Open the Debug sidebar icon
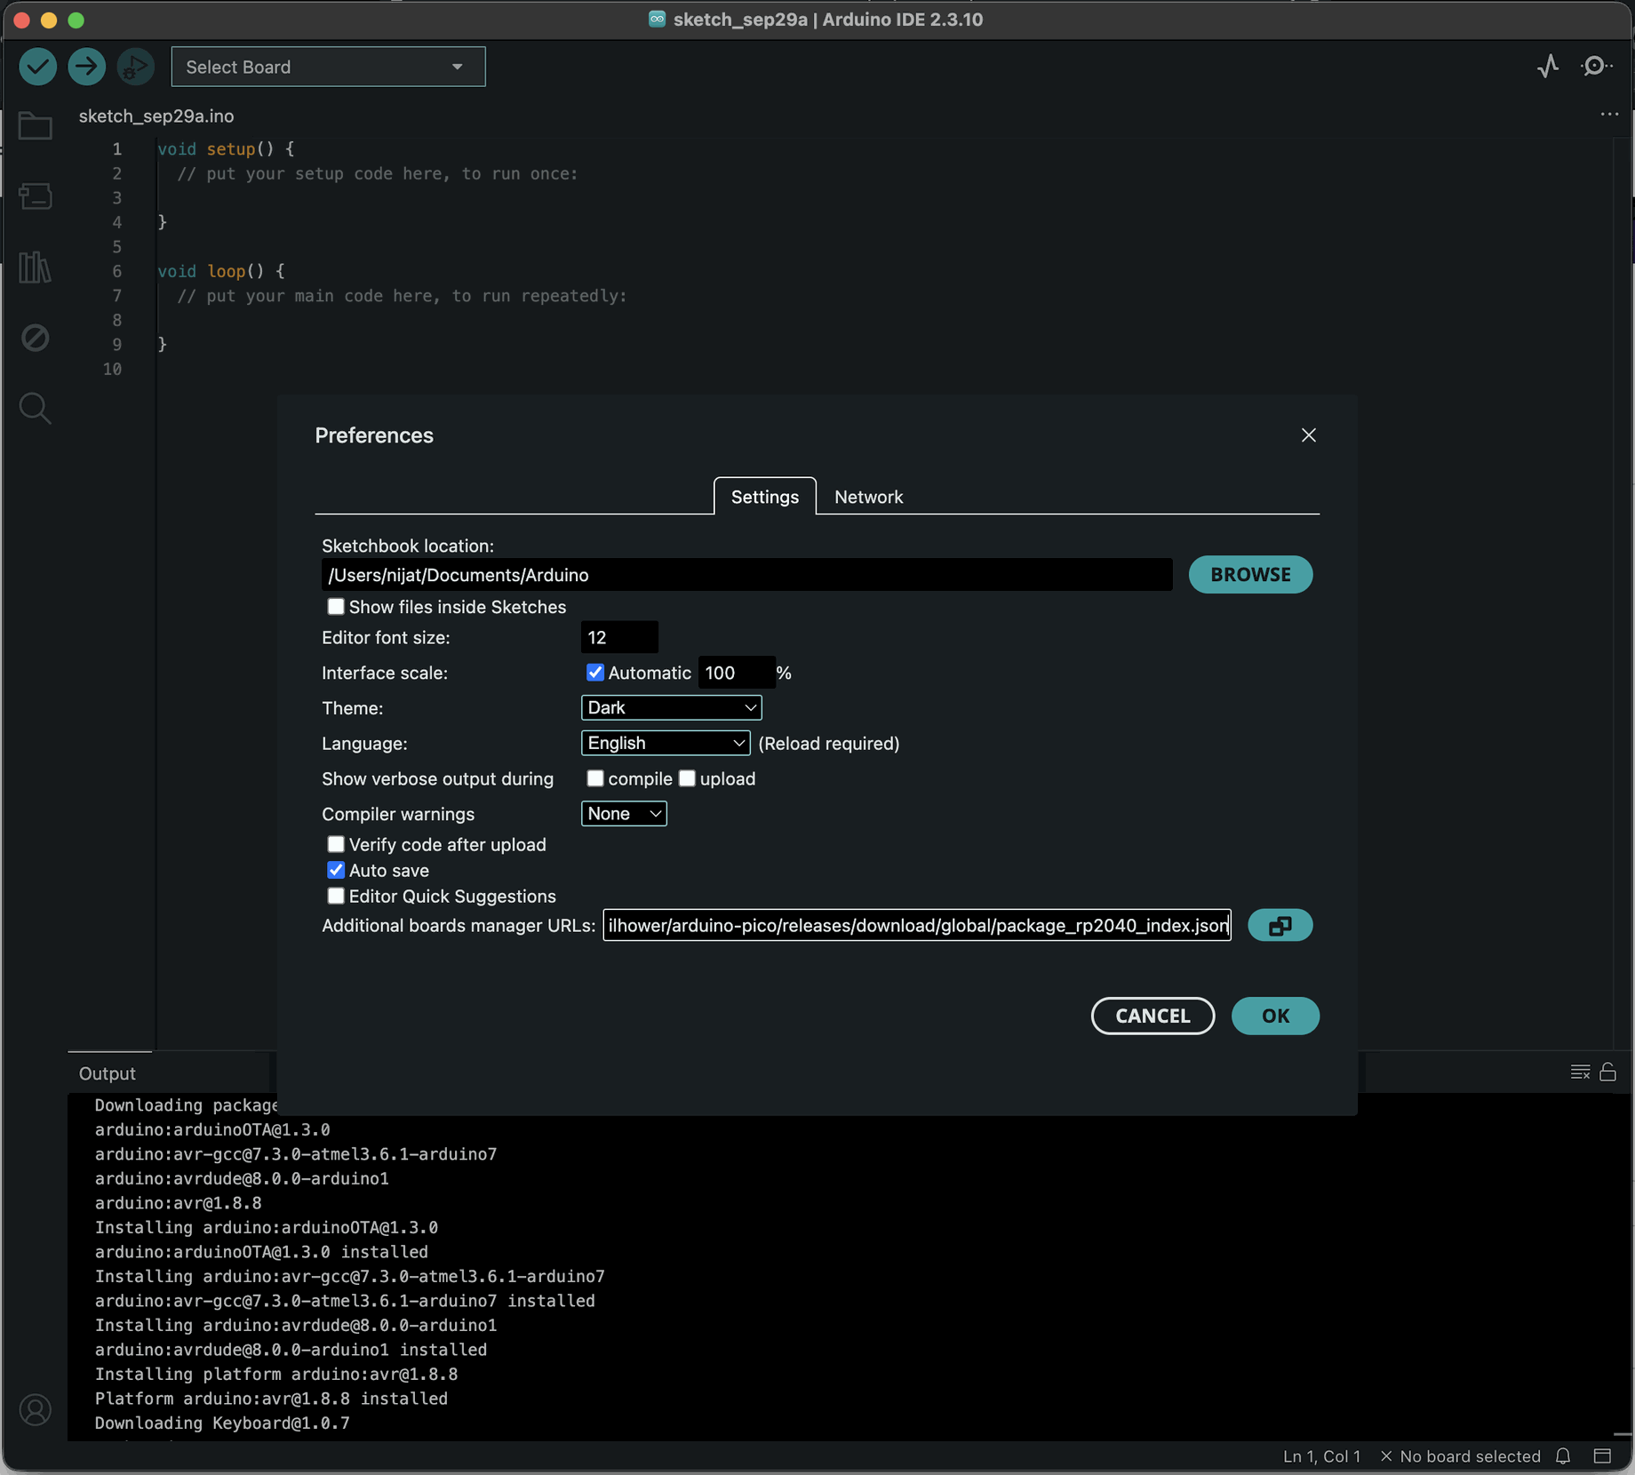Screen dimensions: 1635x1475 click(36, 338)
